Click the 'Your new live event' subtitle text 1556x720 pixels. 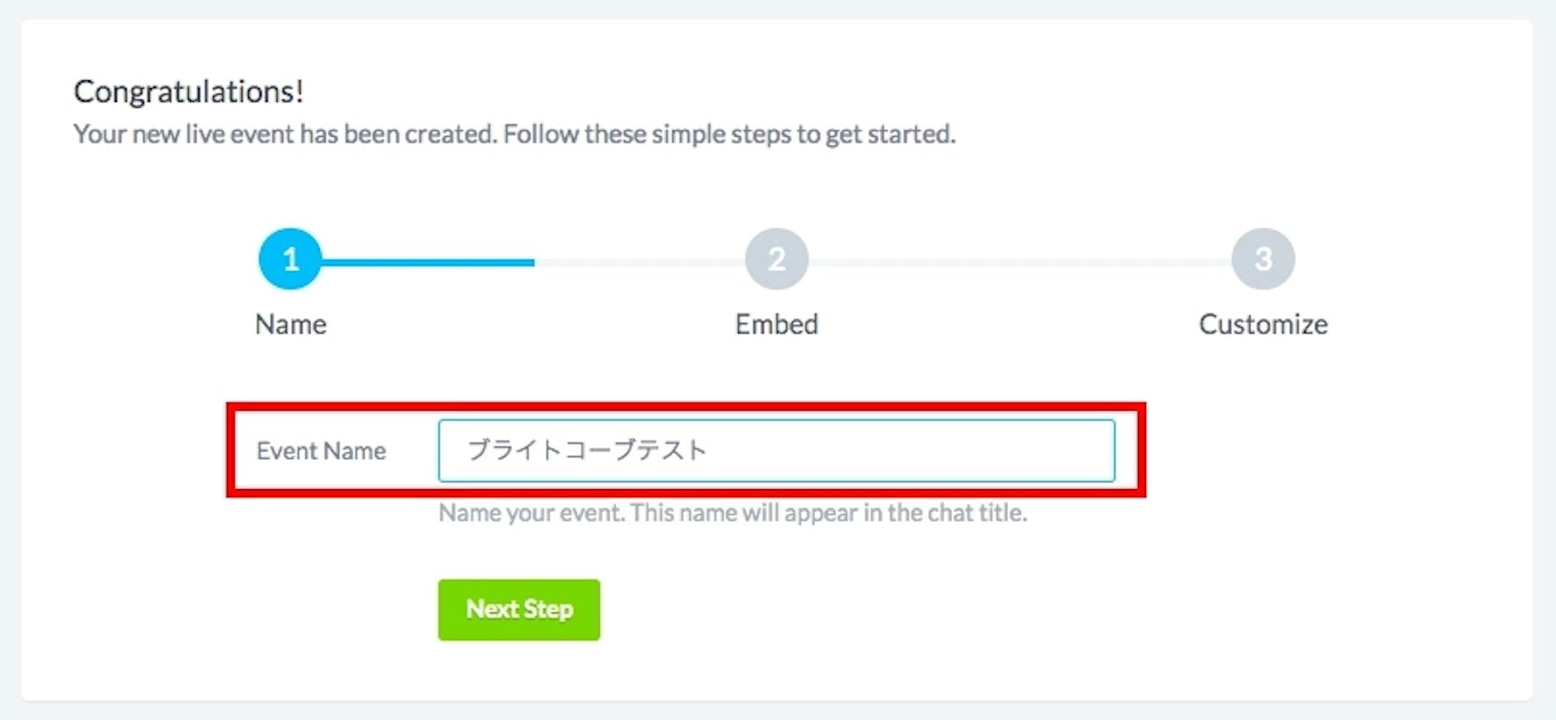[x=514, y=134]
